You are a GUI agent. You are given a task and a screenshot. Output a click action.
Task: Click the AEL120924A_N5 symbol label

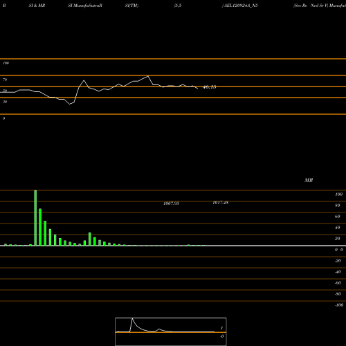(241, 6)
